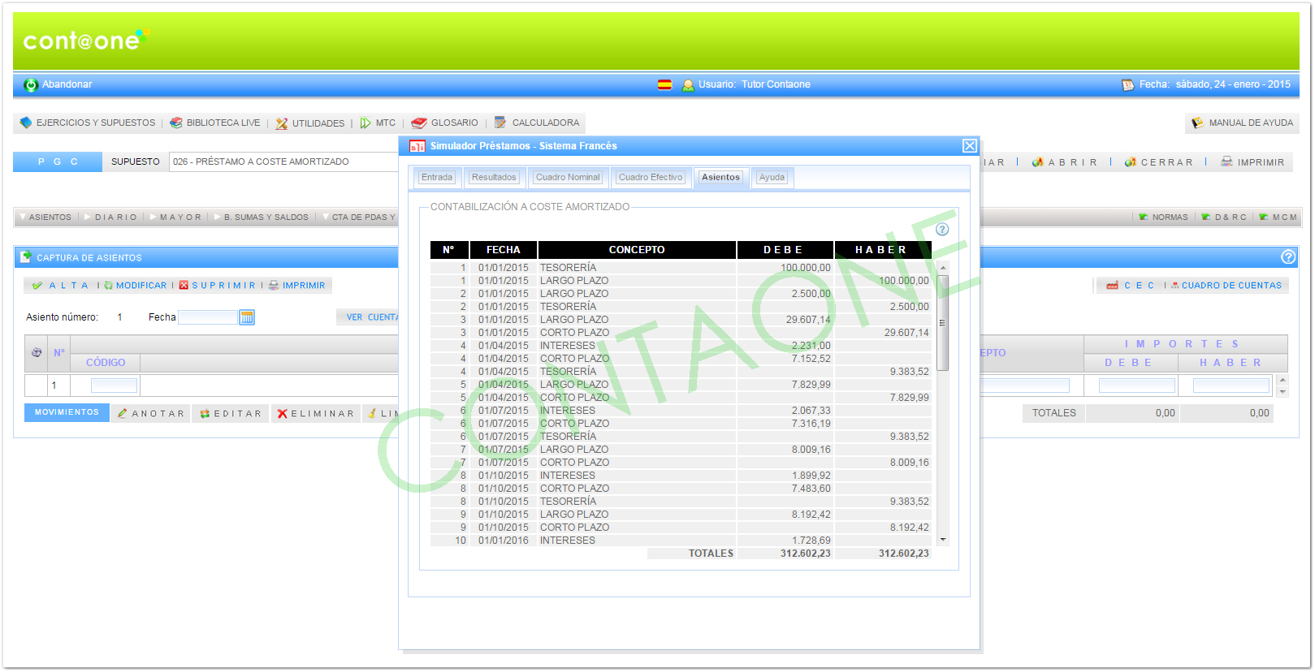The image size is (1315, 672).
Task: Click the Captura de Asientos panel icon
Action: click(x=25, y=256)
